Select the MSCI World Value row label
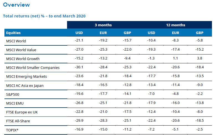The image size is (215, 135). 21,50
